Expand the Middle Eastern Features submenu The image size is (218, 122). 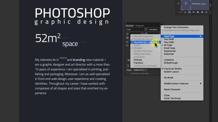click(182, 84)
